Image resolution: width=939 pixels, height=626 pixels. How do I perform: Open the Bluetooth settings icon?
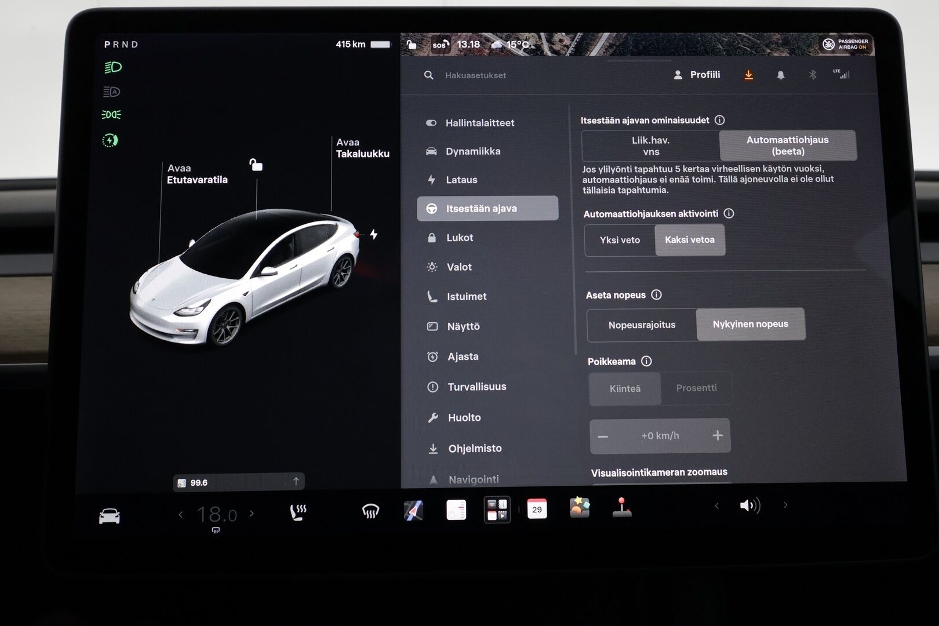pos(813,75)
